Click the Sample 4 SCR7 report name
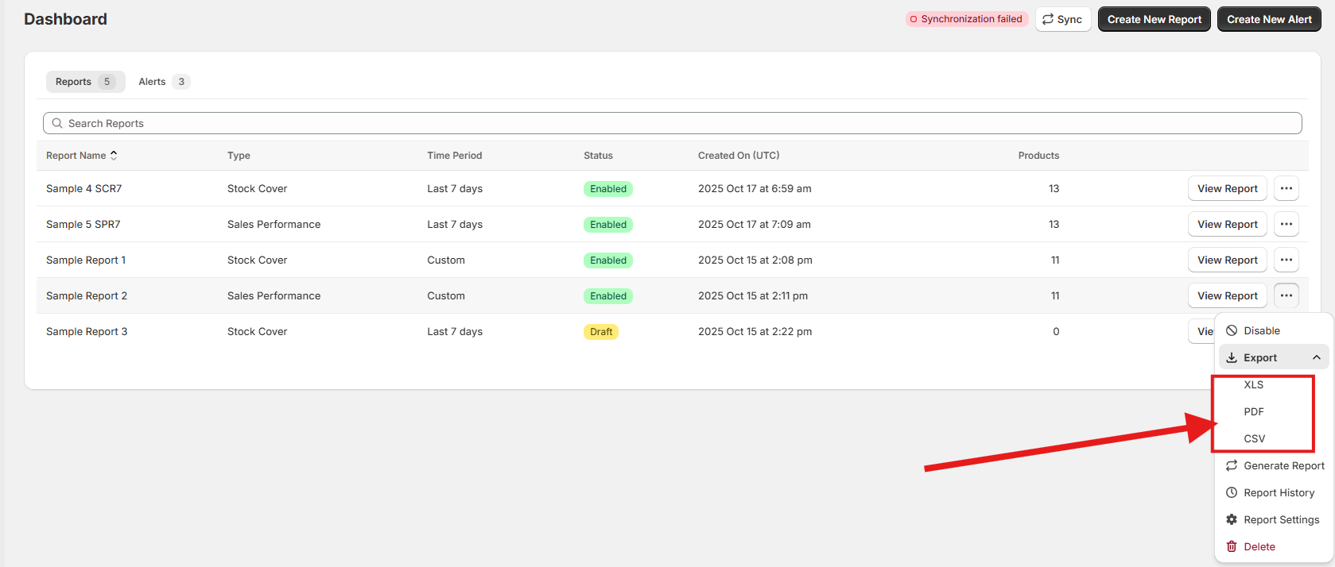This screenshot has height=567, width=1335. click(83, 188)
